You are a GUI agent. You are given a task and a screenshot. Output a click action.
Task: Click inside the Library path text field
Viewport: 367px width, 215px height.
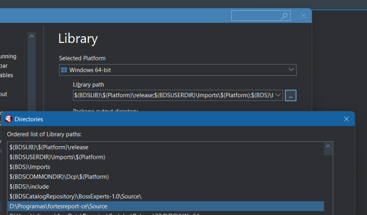click(173, 95)
